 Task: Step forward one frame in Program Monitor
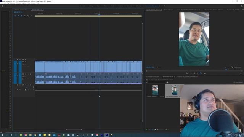point(197,73)
